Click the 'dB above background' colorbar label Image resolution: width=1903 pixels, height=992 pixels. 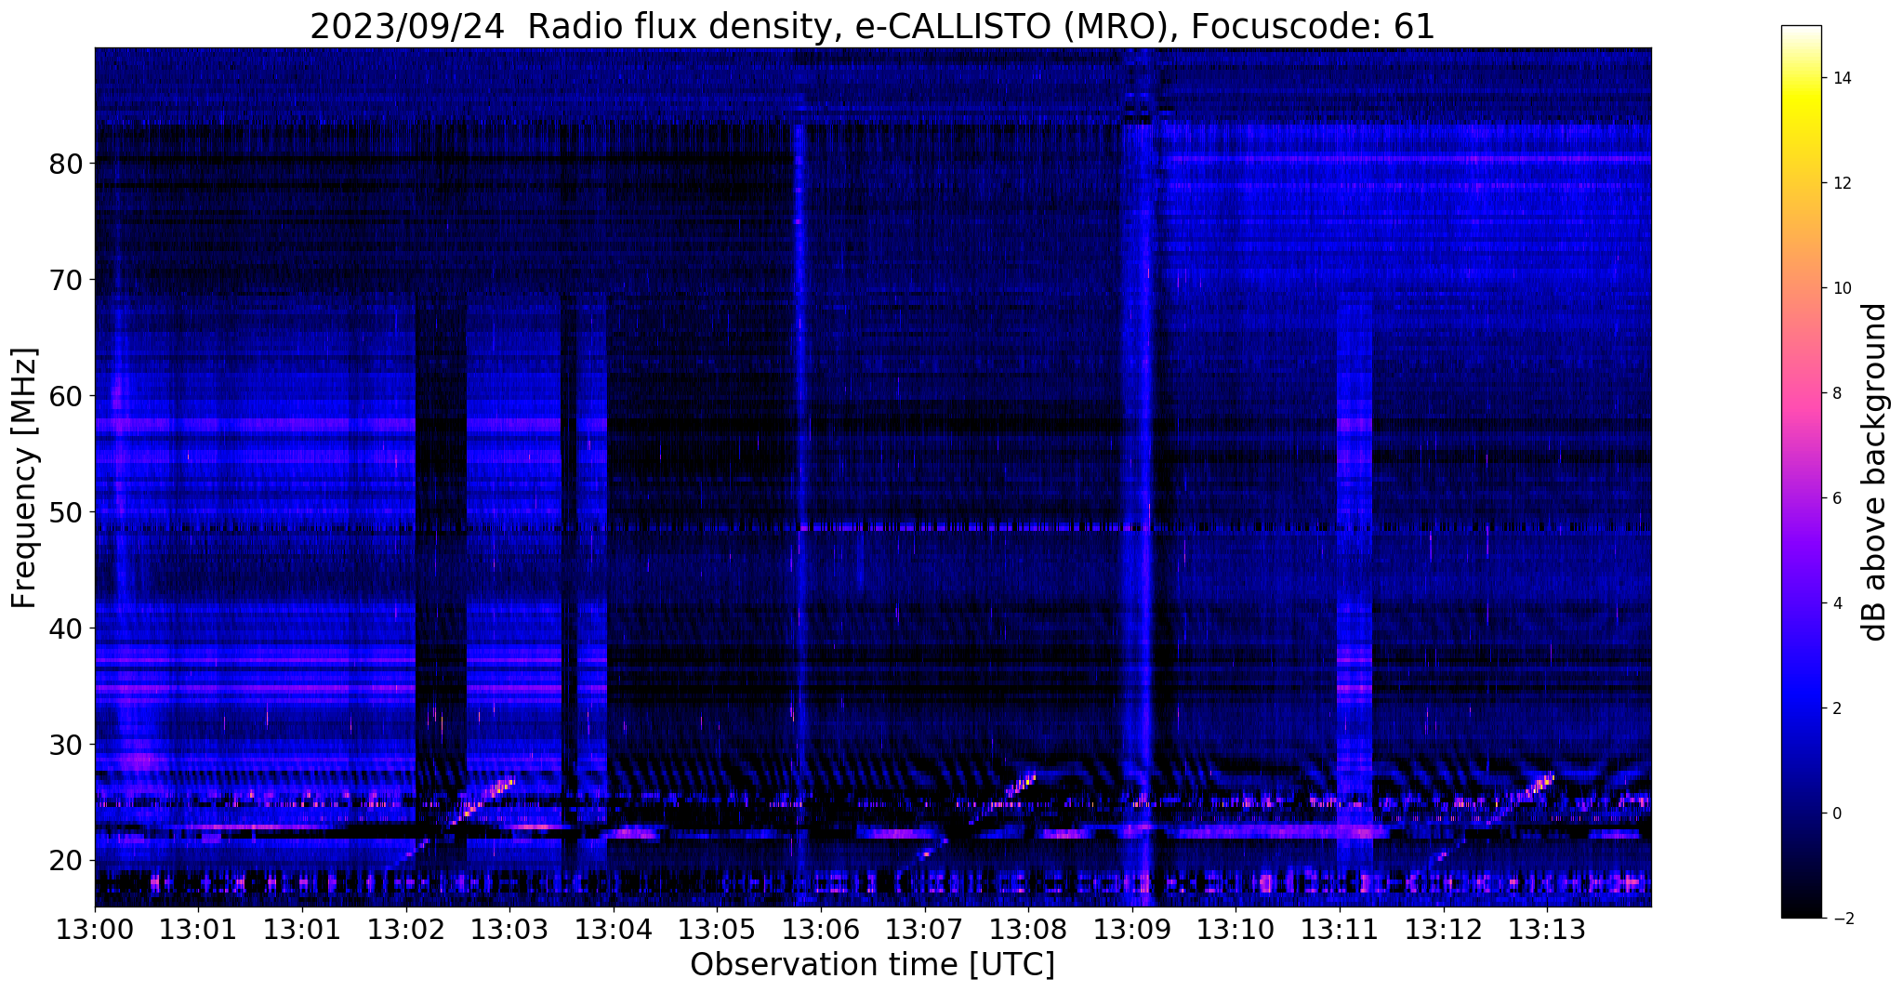click(x=1875, y=472)
